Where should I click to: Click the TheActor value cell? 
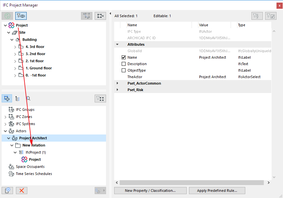[212, 77]
